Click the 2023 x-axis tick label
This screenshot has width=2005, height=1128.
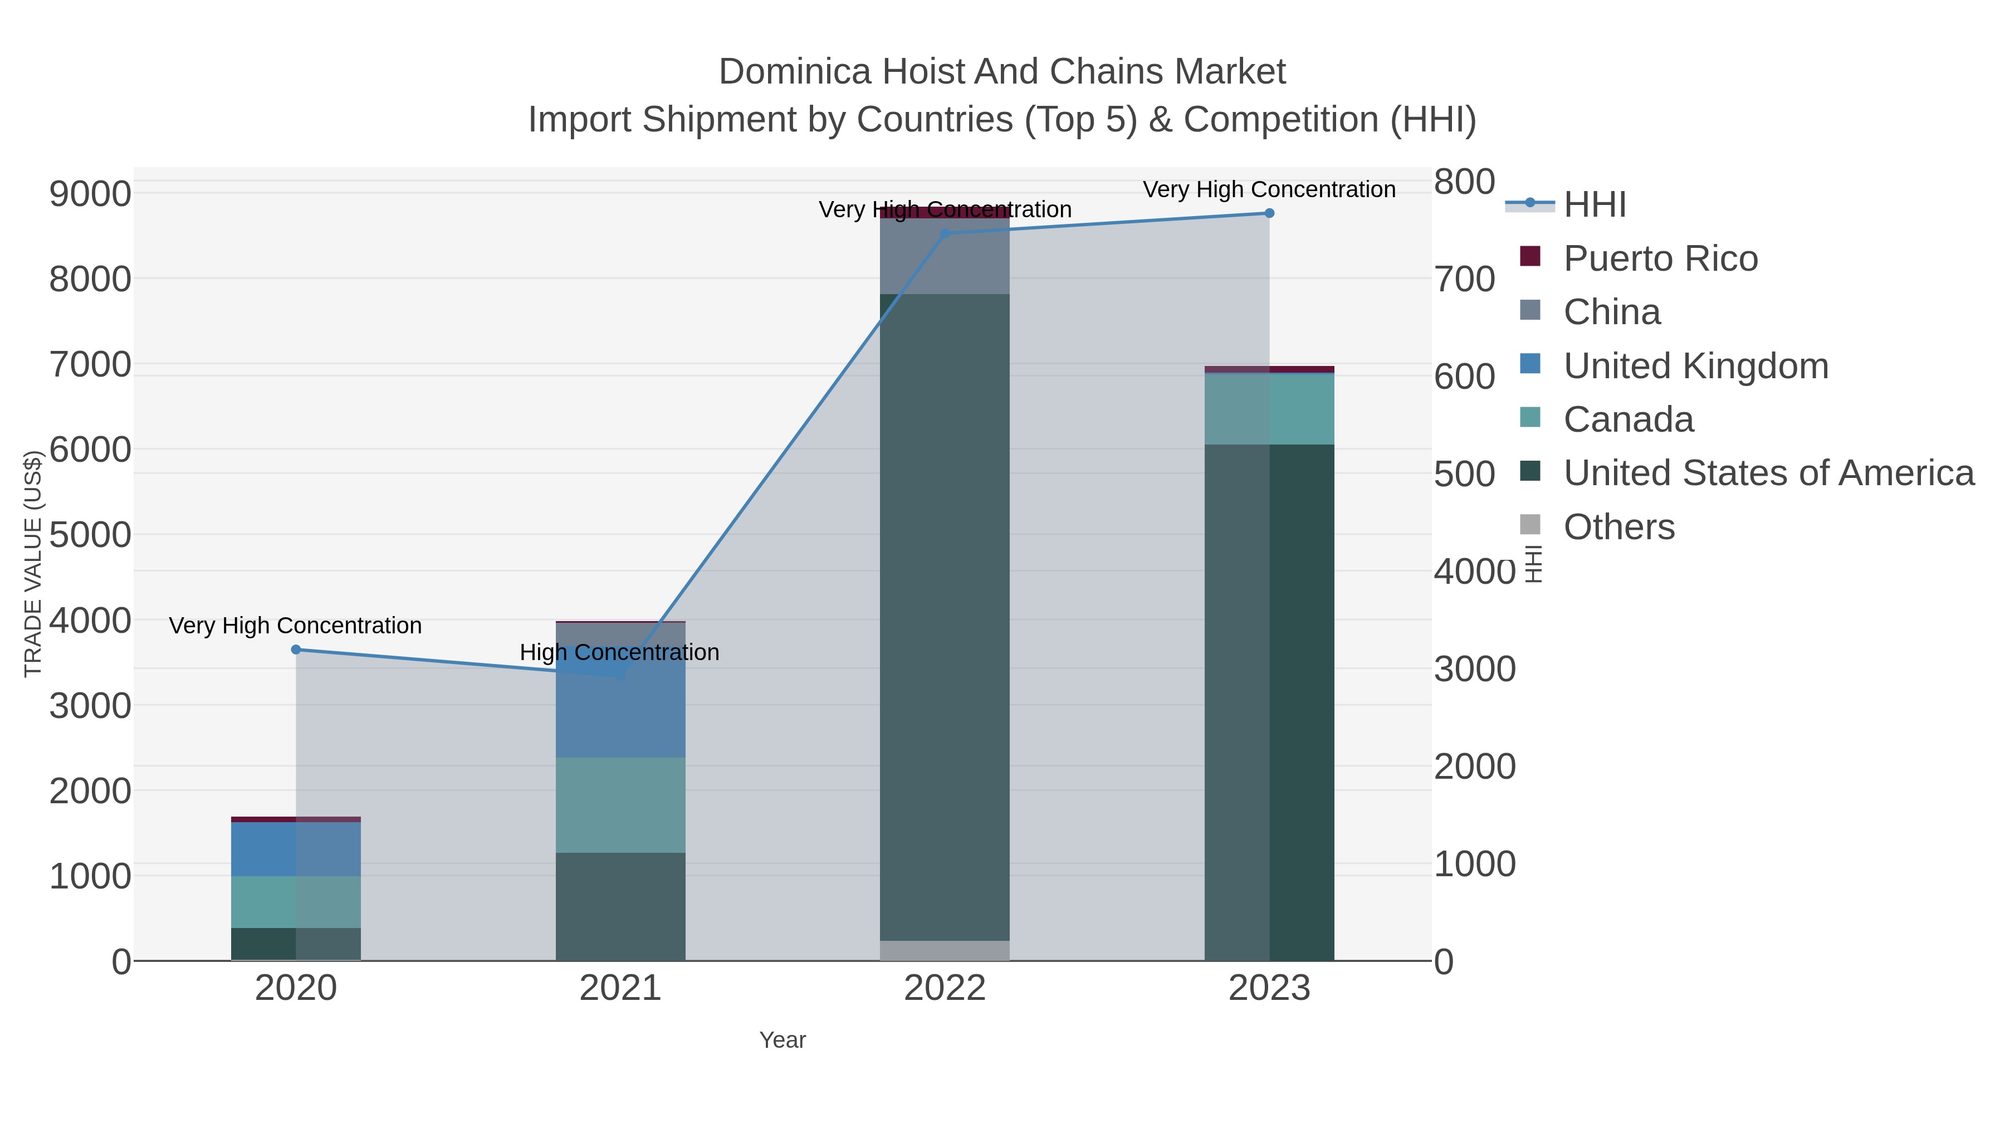[1269, 989]
